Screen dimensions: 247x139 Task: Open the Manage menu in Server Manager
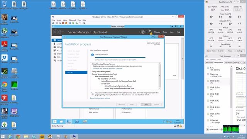tap(157, 32)
